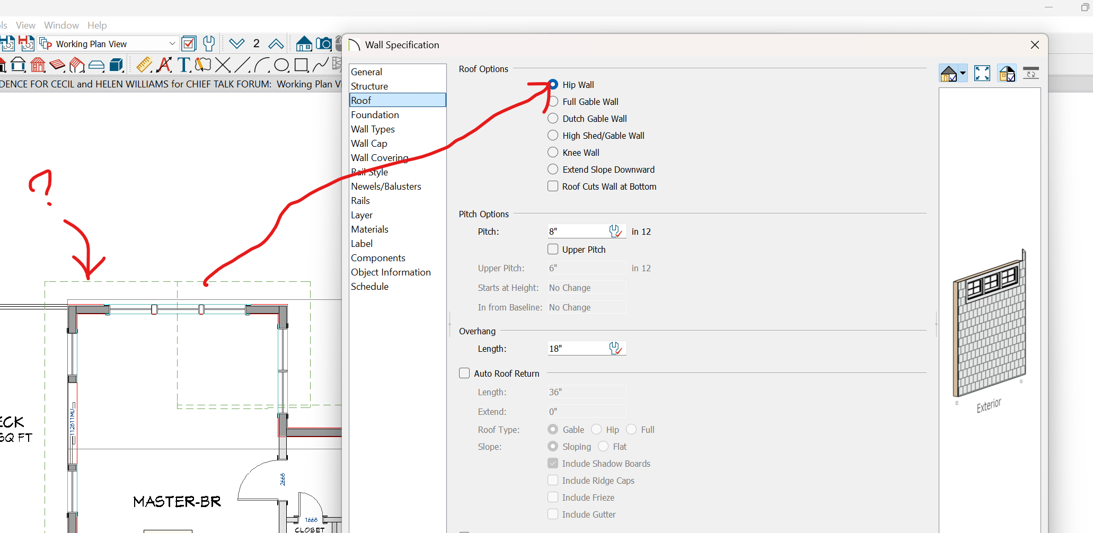This screenshot has width=1093, height=533.
Task: Enable Roof Cuts Wall at Bottom
Action: tap(553, 186)
